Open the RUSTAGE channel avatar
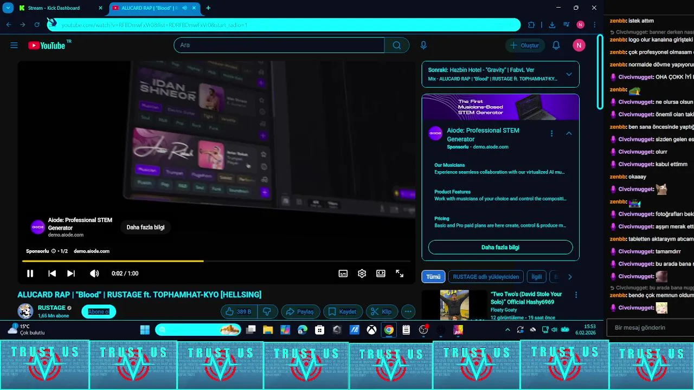The width and height of the screenshot is (694, 390). [x=25, y=311]
